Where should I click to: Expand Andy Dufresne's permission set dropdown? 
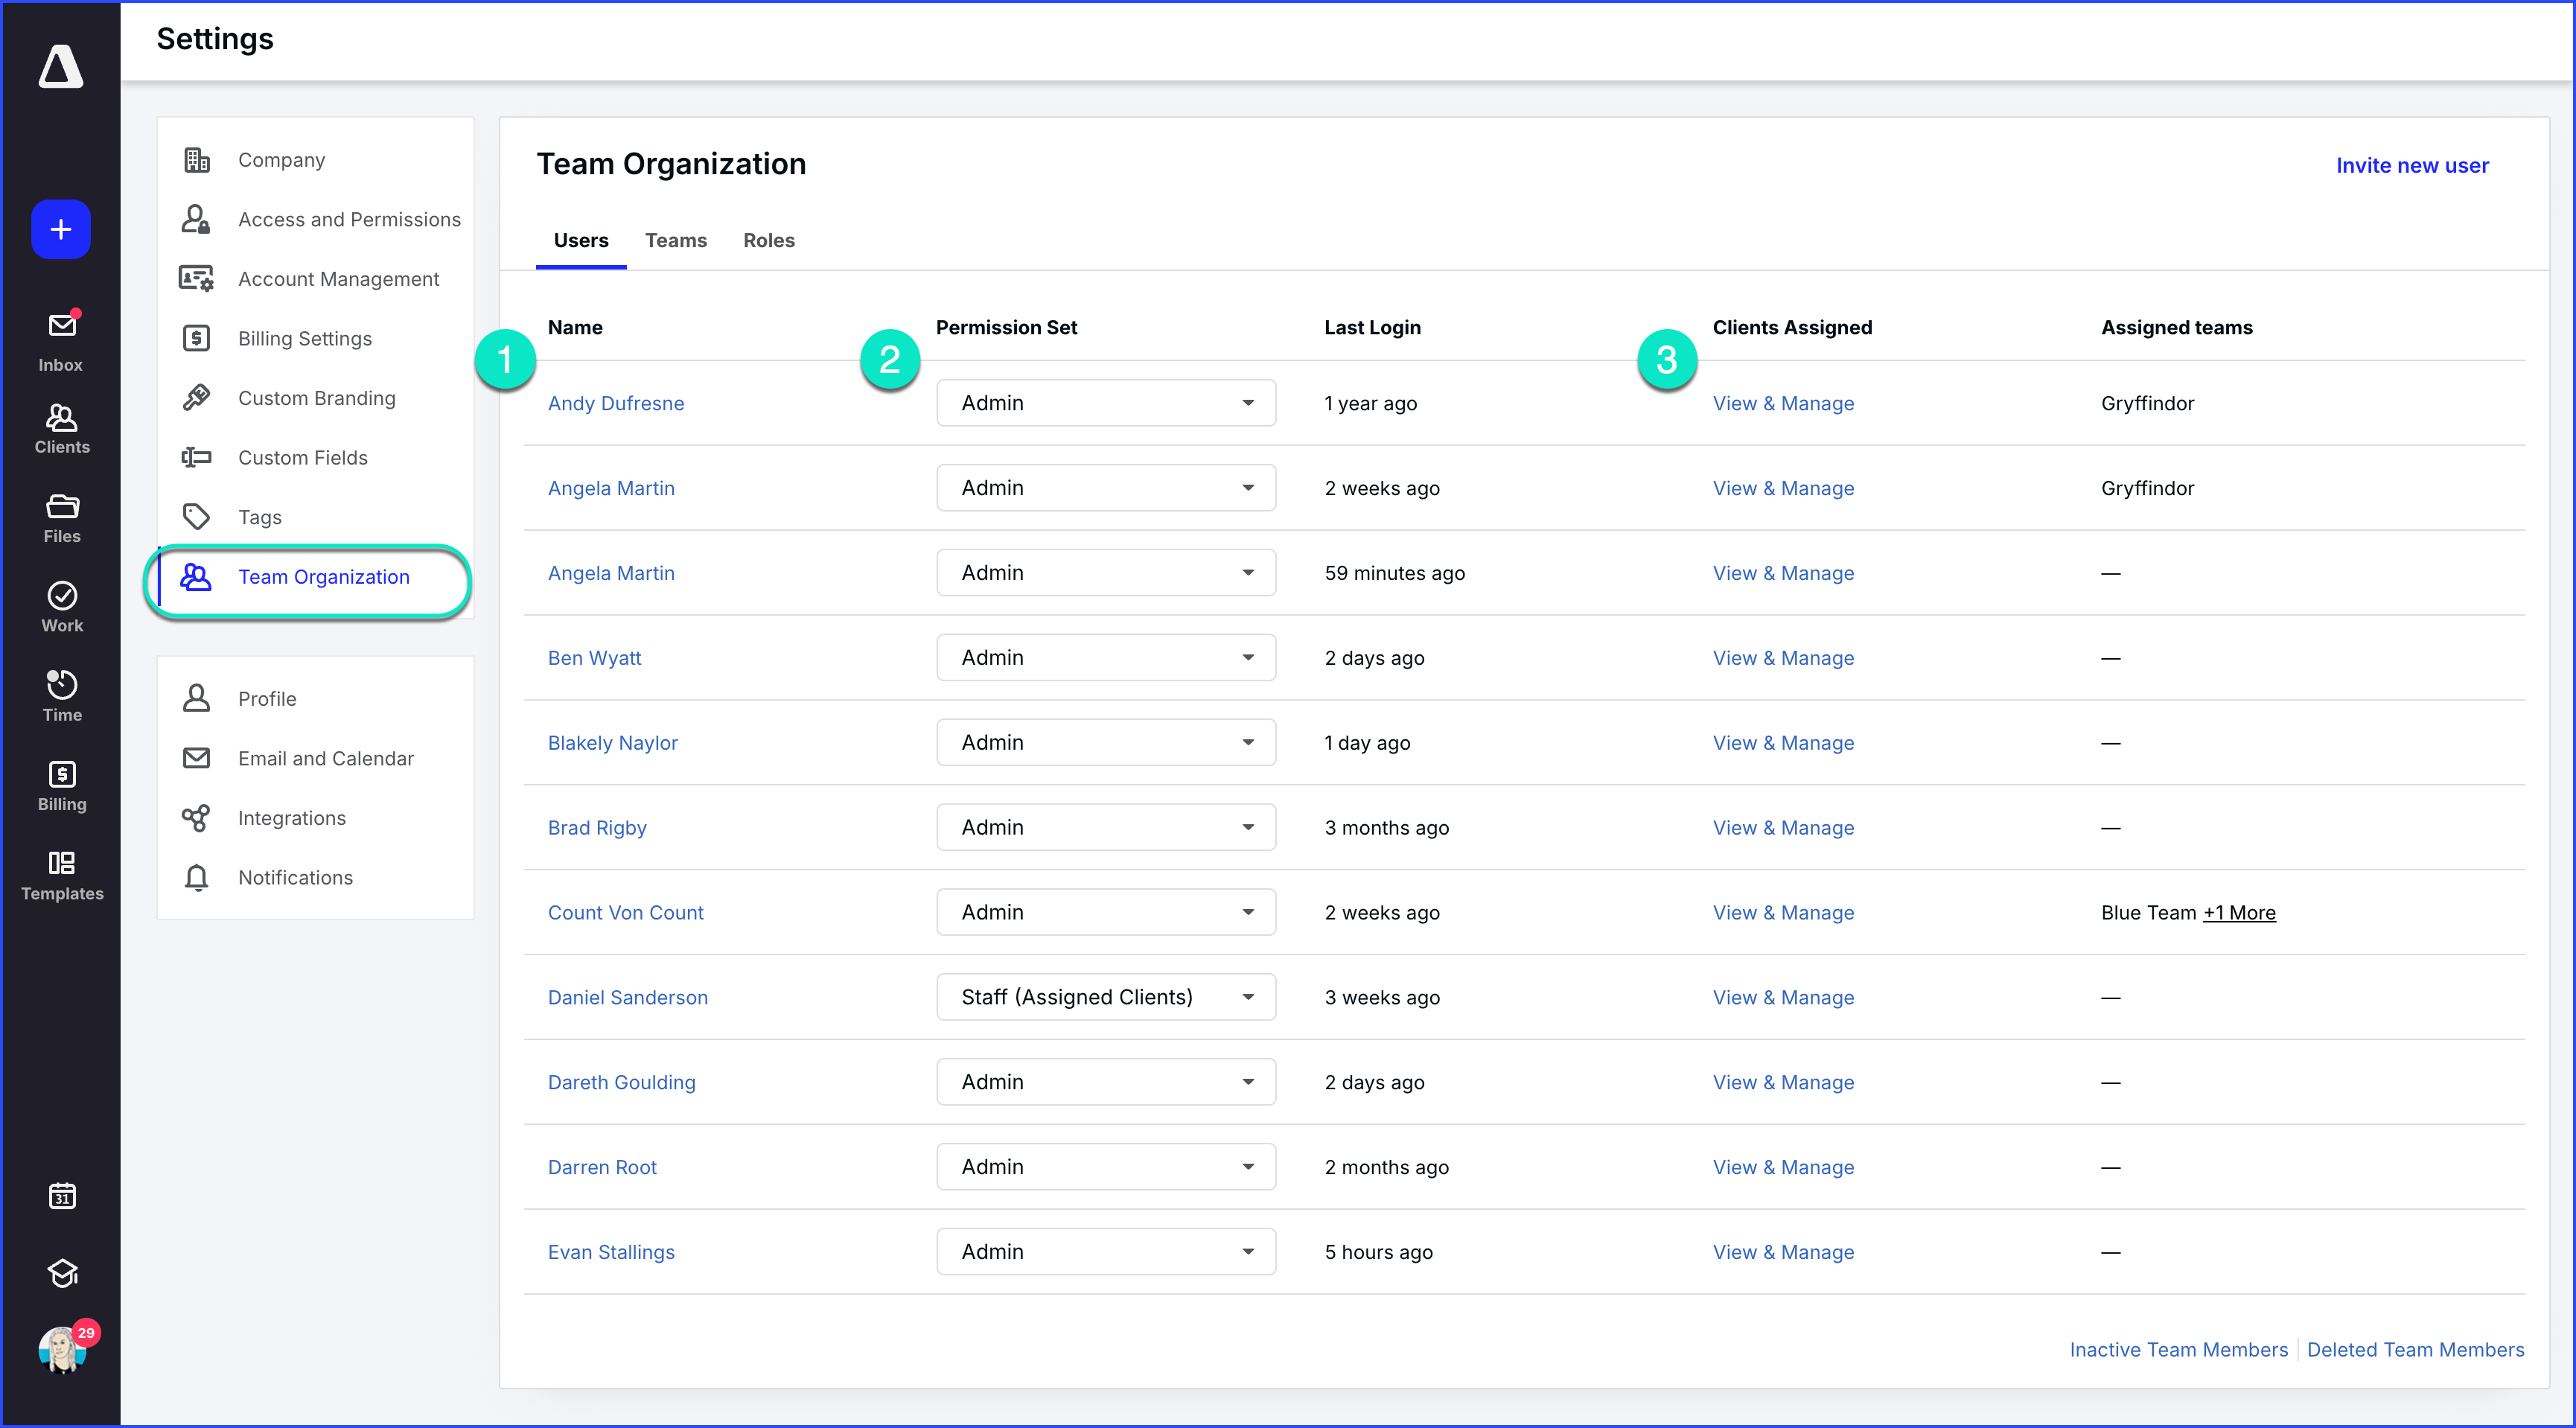pyautogui.click(x=1105, y=403)
